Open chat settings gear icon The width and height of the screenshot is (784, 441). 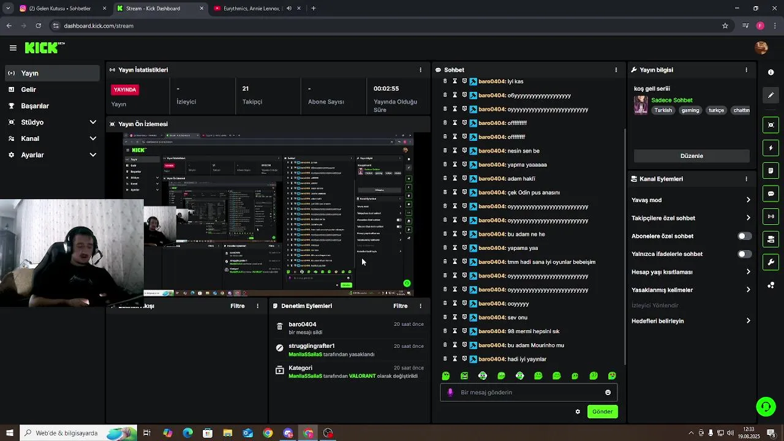coord(578,412)
